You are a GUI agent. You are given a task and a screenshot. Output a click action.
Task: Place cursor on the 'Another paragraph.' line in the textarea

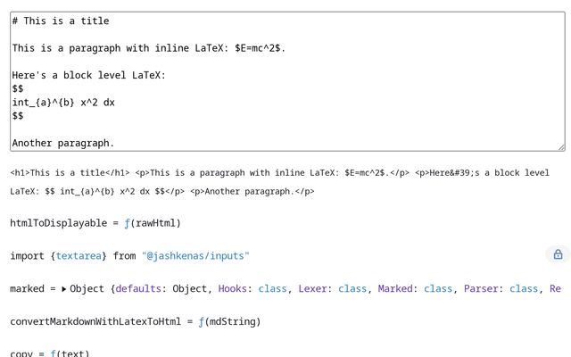tap(63, 143)
